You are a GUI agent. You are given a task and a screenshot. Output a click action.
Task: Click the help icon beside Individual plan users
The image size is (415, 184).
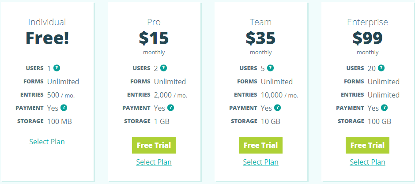click(x=57, y=68)
